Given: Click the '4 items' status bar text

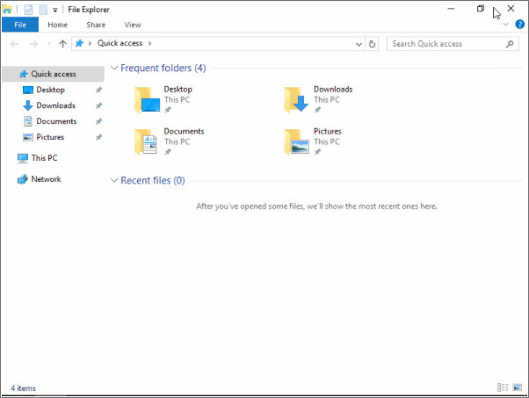Looking at the screenshot, I should coord(23,387).
